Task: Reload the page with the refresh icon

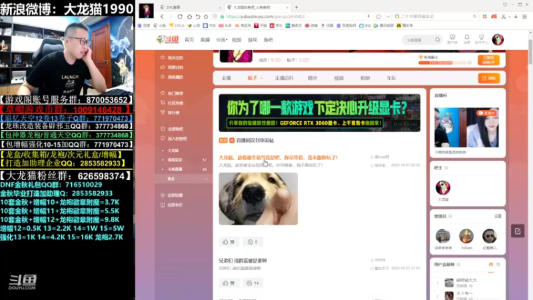Action: tap(180, 16)
